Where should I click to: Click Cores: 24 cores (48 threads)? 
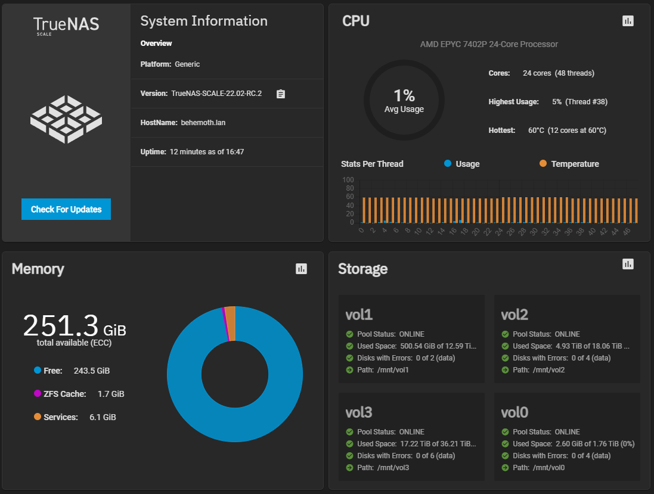click(541, 73)
